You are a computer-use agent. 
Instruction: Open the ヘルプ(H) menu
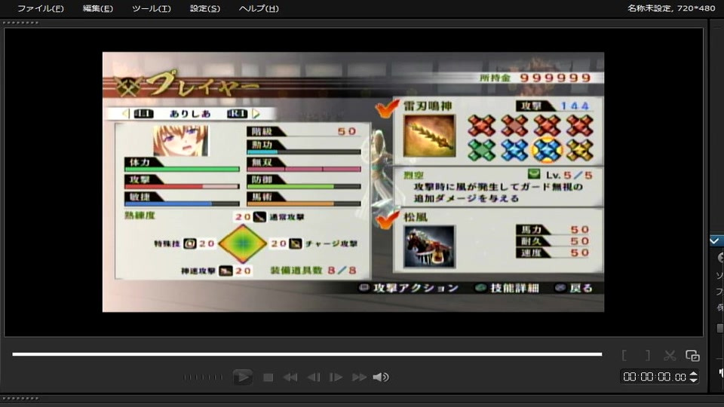pyautogui.click(x=259, y=8)
